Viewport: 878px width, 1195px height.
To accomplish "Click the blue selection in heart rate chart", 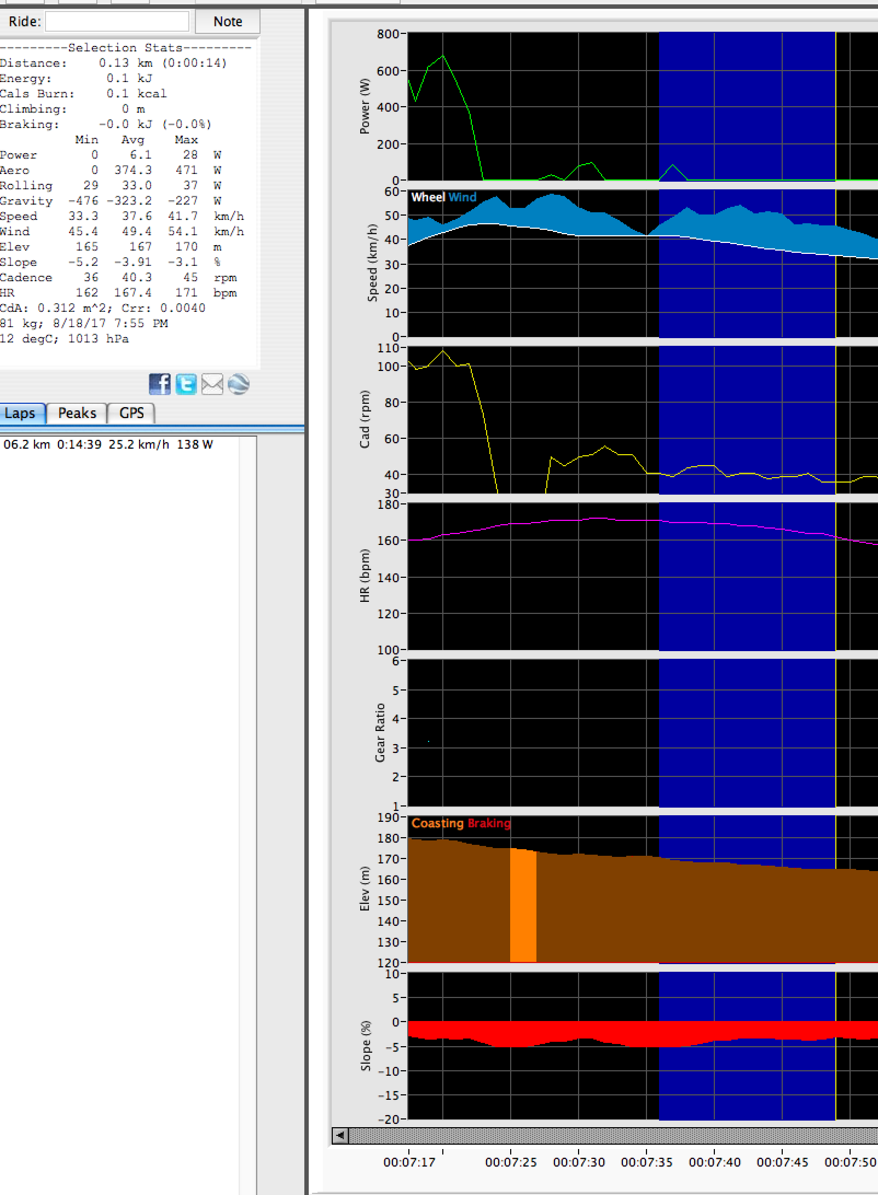I will click(747, 591).
